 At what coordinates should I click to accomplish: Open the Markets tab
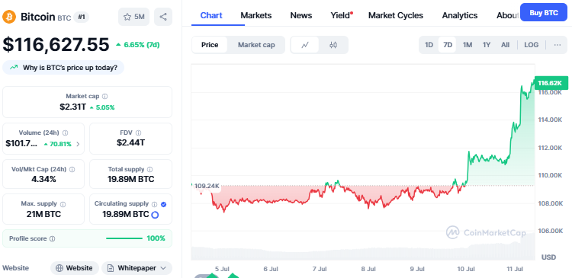coord(256,15)
